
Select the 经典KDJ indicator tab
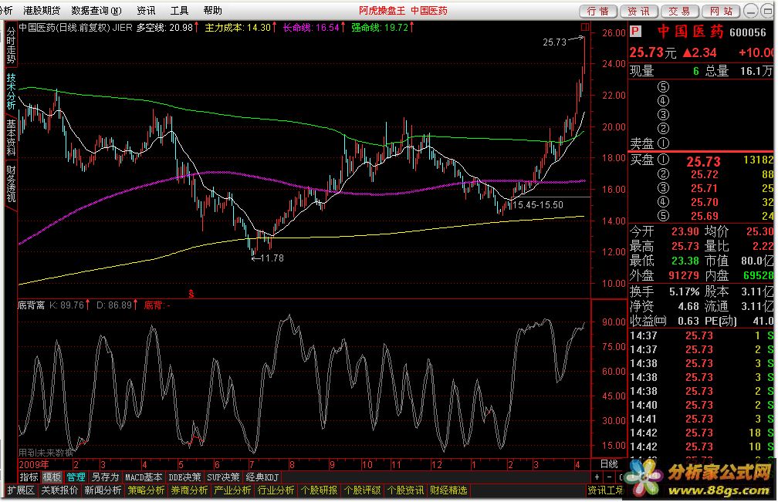click(262, 477)
